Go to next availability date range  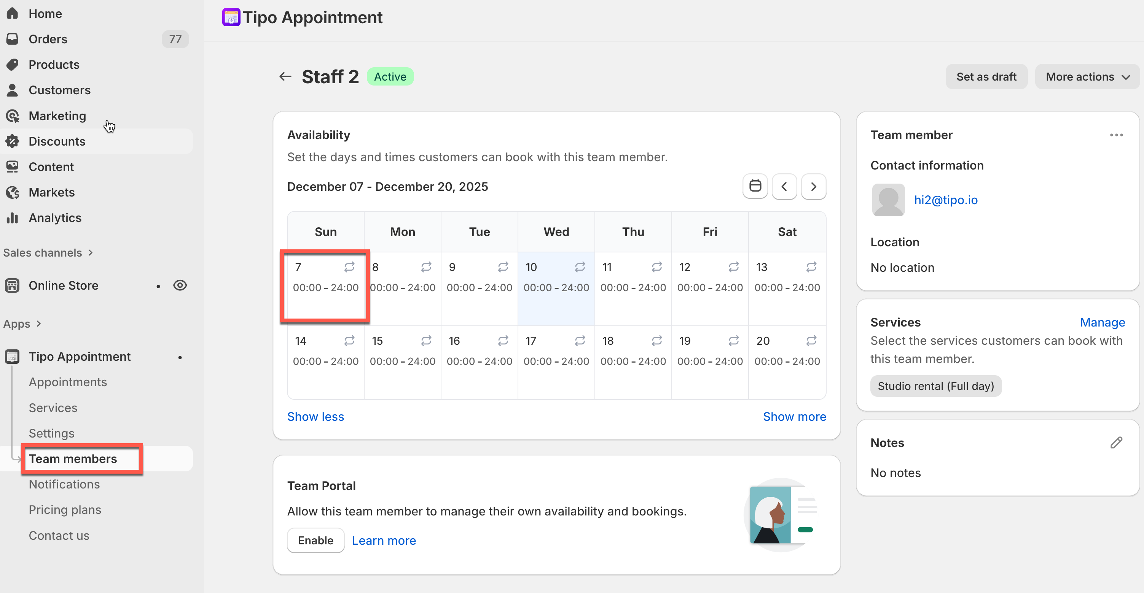(x=813, y=186)
